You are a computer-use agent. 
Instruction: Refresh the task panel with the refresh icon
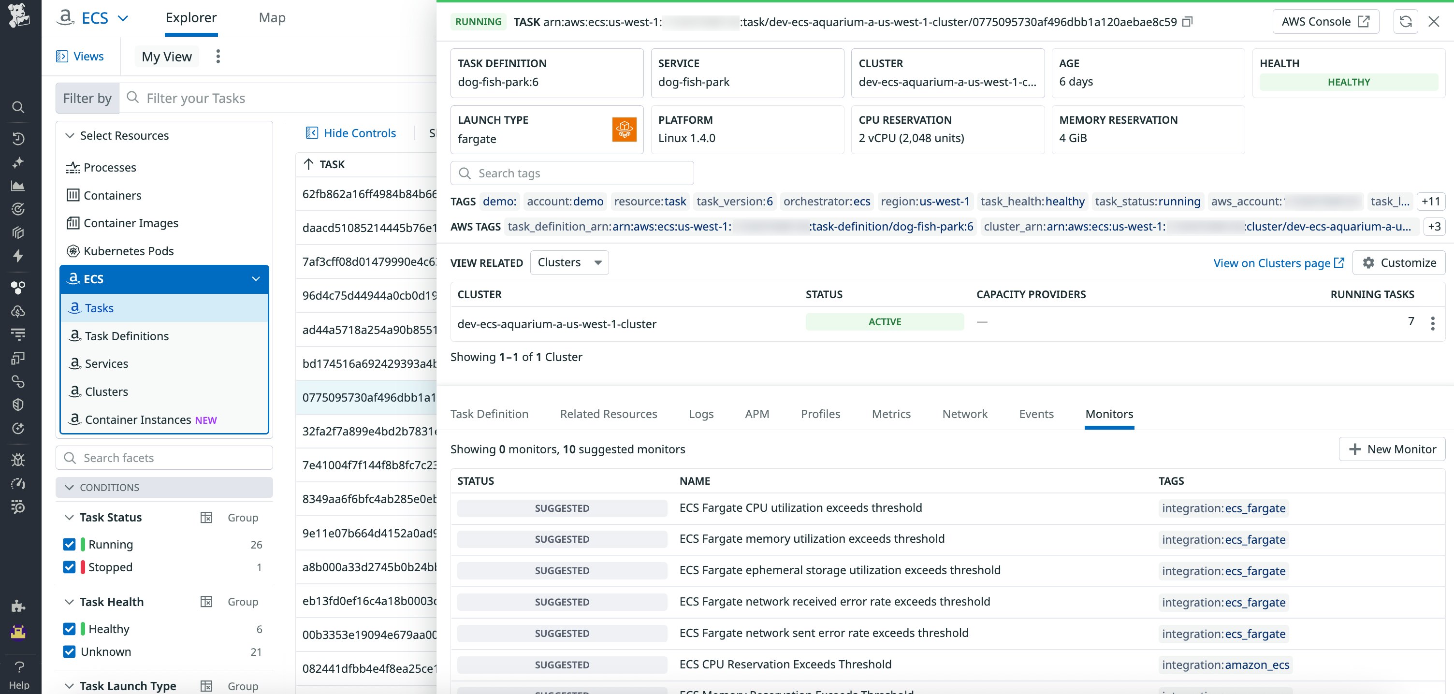point(1406,21)
